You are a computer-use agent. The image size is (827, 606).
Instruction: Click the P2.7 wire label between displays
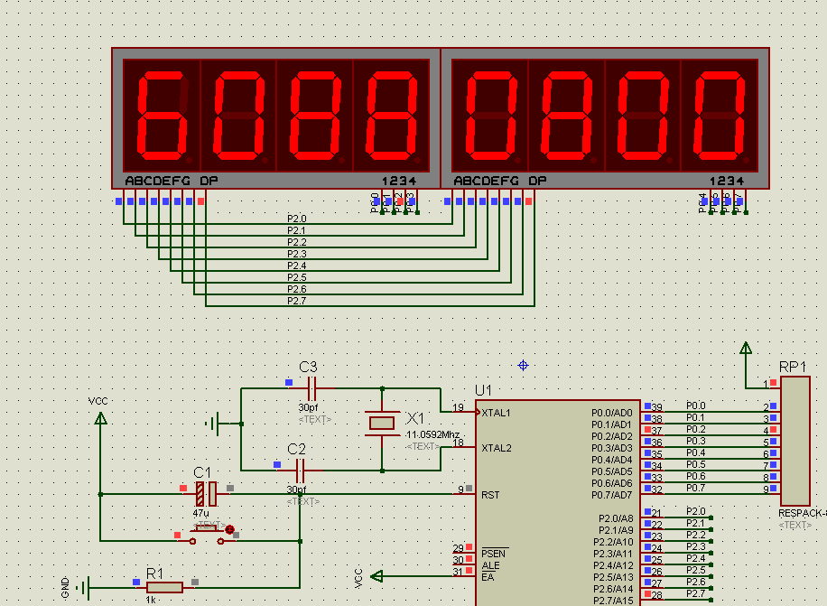[x=296, y=301]
